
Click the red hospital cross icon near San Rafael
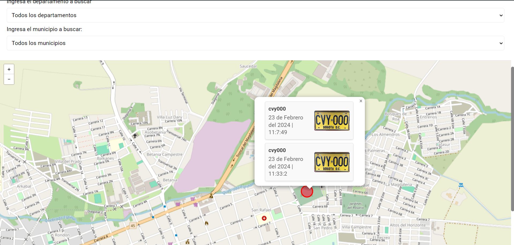tap(264, 218)
